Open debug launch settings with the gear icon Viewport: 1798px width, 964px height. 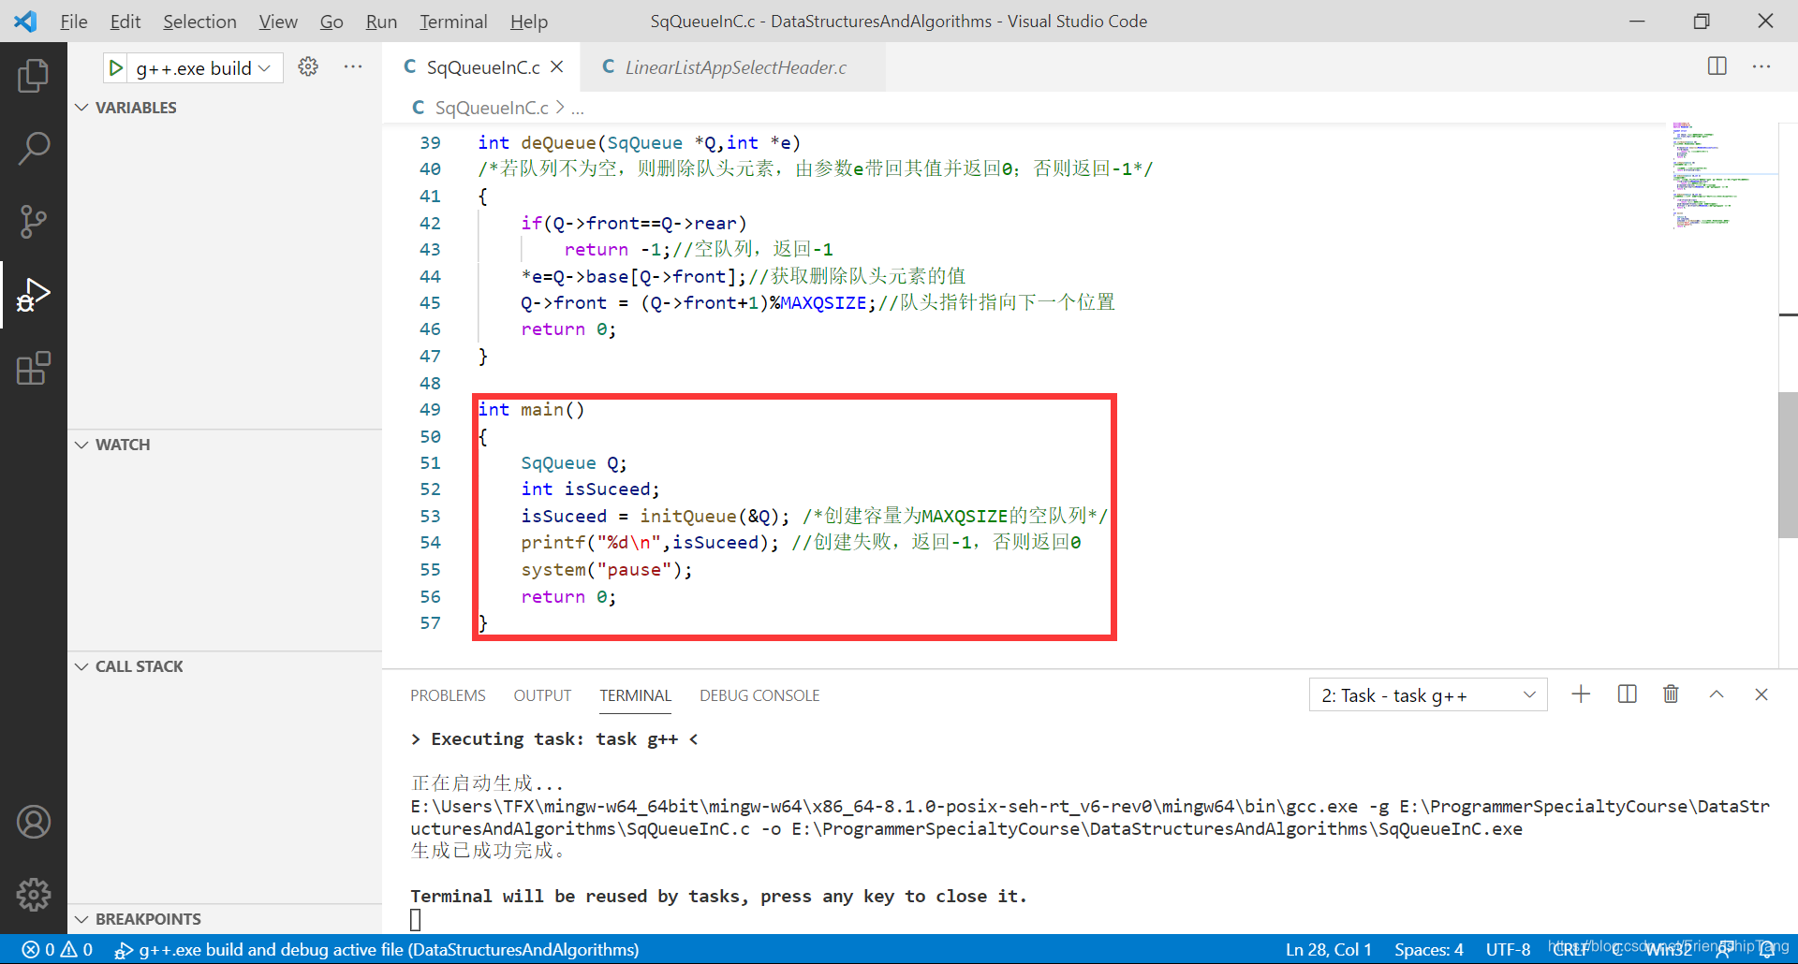308,66
